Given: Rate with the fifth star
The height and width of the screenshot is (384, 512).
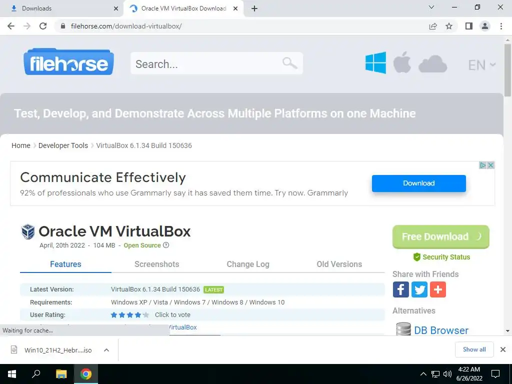Looking at the screenshot, I should point(146,315).
